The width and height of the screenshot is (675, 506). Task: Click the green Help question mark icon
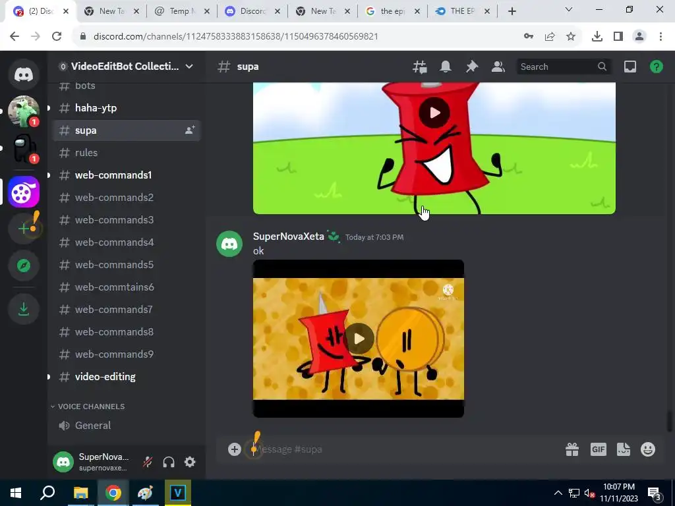[x=656, y=67]
